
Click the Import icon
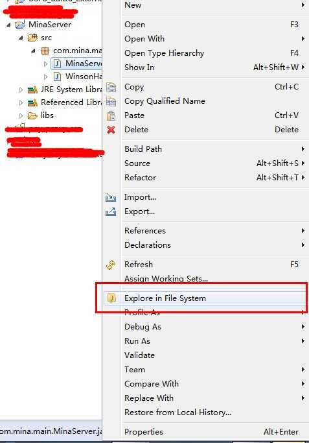pyautogui.click(x=111, y=197)
